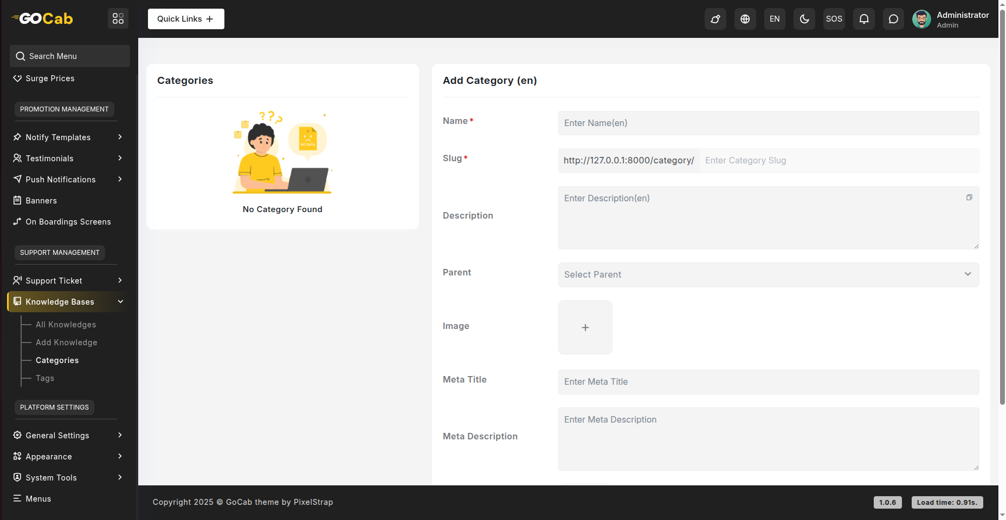Expand the Support Ticket menu
The width and height of the screenshot is (1006, 520).
68,280
